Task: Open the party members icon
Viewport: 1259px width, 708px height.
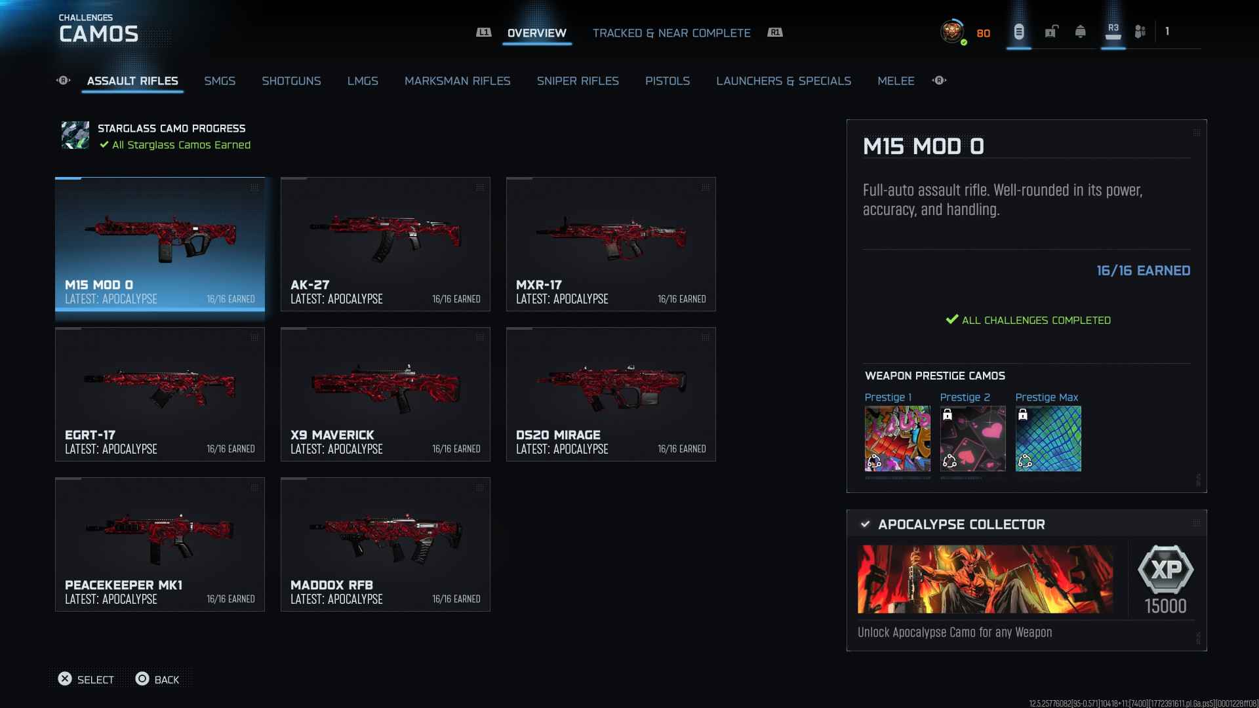Action: click(1140, 31)
